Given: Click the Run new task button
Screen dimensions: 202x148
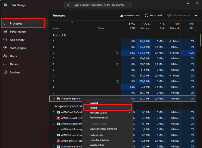Looking at the screenshot, I should click(129, 15).
